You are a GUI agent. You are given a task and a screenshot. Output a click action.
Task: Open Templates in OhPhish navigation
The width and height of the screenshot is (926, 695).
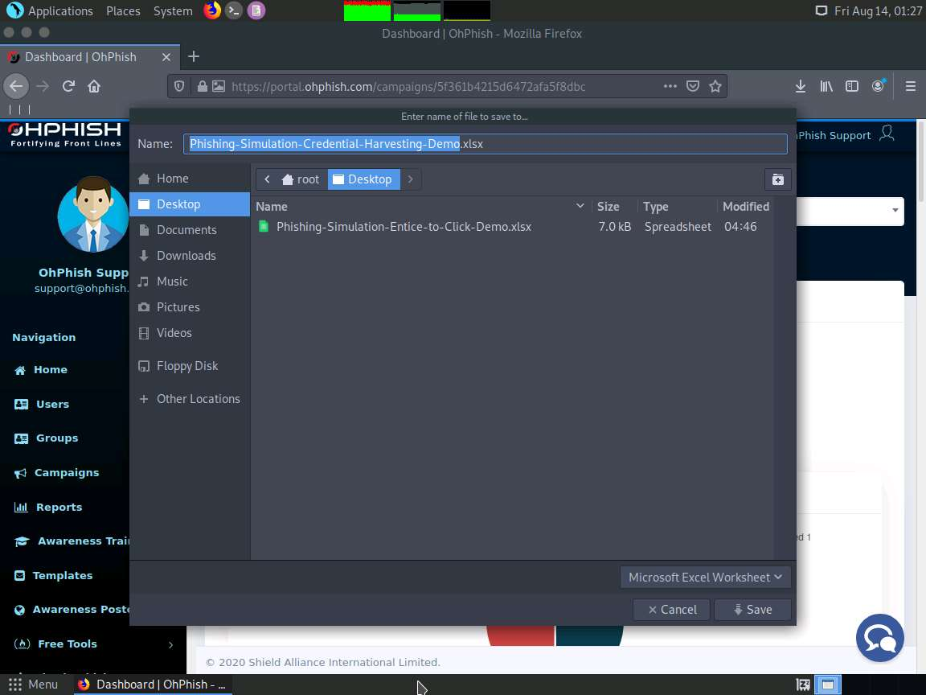[x=53, y=576]
